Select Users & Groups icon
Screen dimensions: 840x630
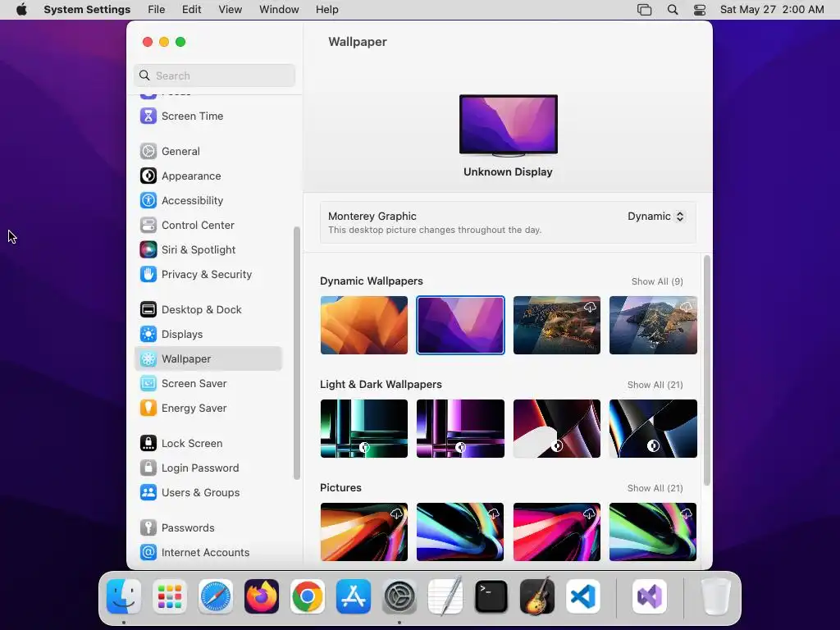click(148, 493)
